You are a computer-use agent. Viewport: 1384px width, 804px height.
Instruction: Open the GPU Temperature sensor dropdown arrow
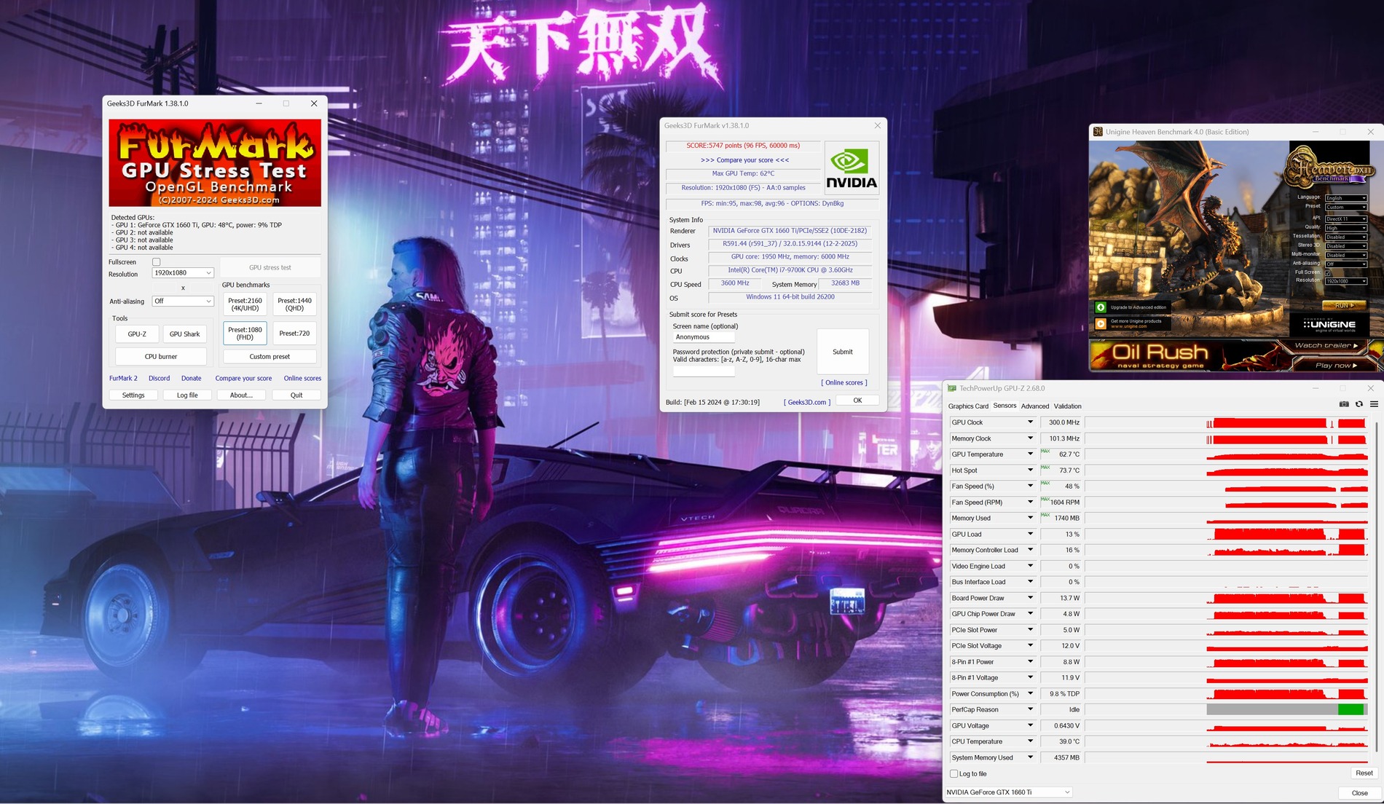(x=1030, y=454)
